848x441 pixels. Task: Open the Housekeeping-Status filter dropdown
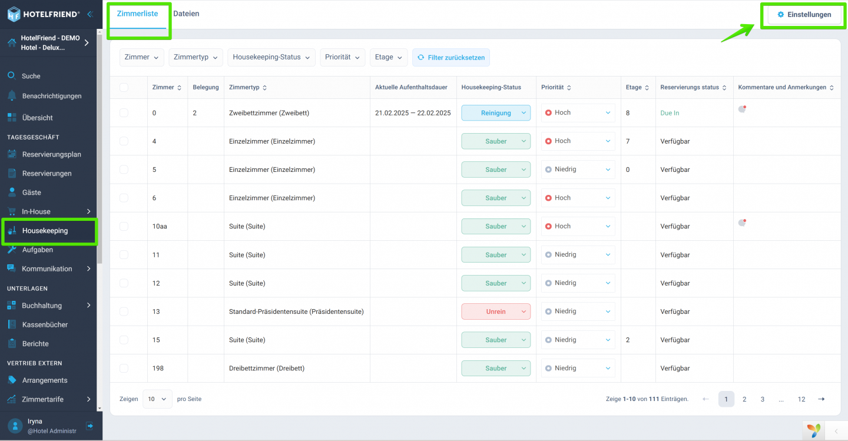(x=271, y=58)
